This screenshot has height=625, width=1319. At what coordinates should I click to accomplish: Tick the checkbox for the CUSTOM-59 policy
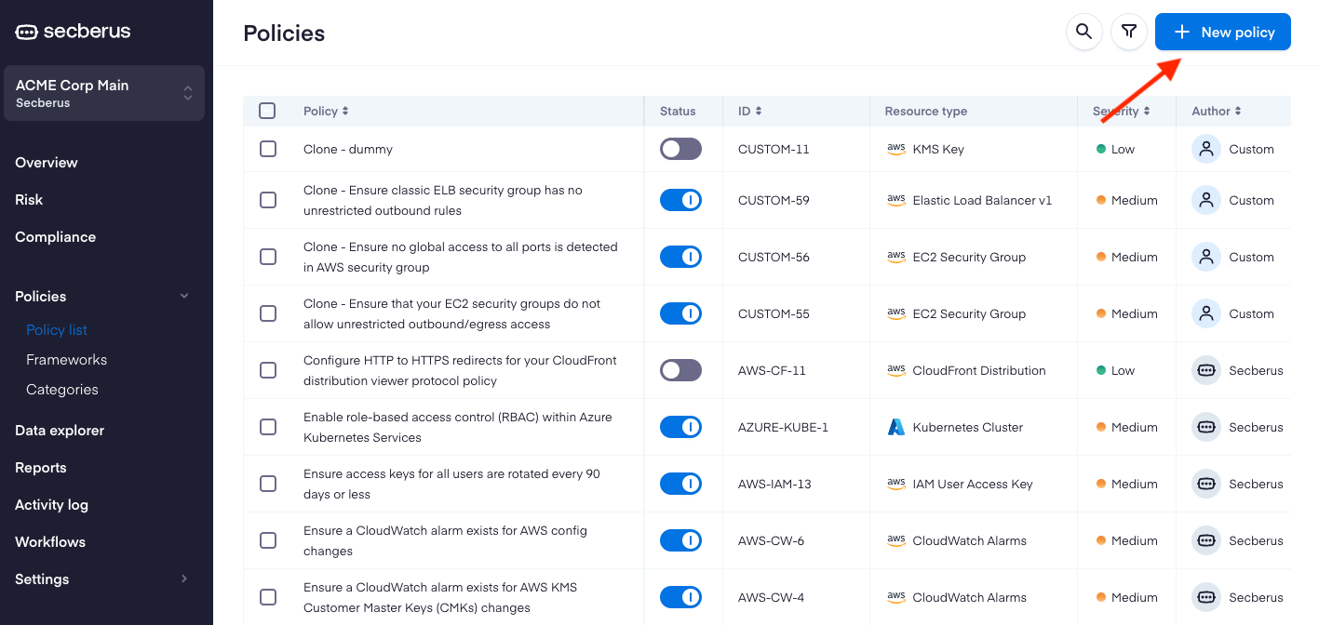click(268, 200)
